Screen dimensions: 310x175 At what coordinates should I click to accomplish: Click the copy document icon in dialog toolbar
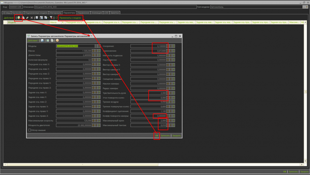52,41
